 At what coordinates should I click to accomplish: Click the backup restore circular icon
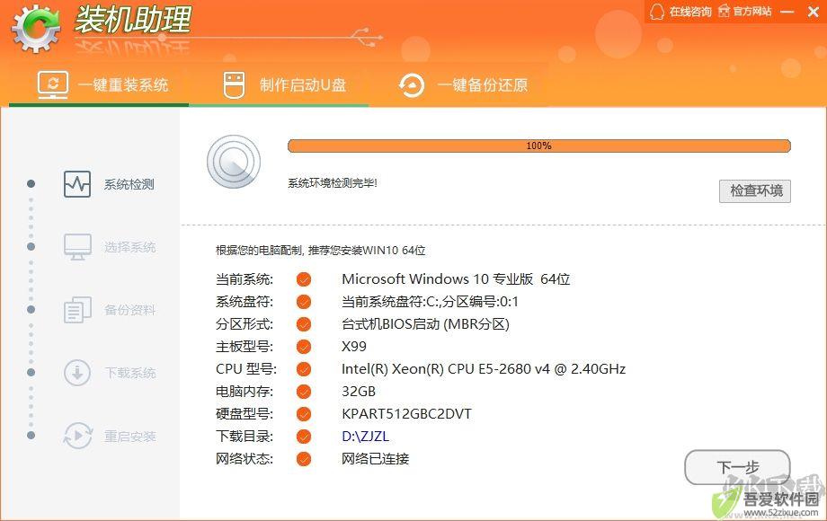(x=412, y=85)
